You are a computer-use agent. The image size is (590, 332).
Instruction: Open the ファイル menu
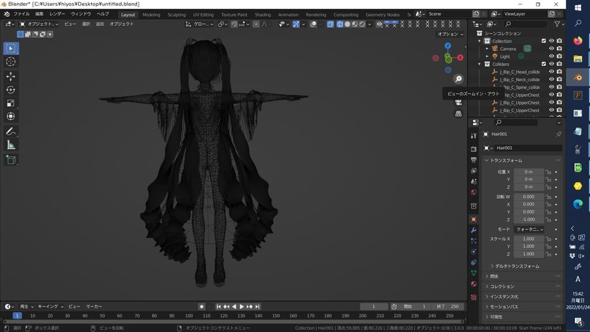click(21, 14)
